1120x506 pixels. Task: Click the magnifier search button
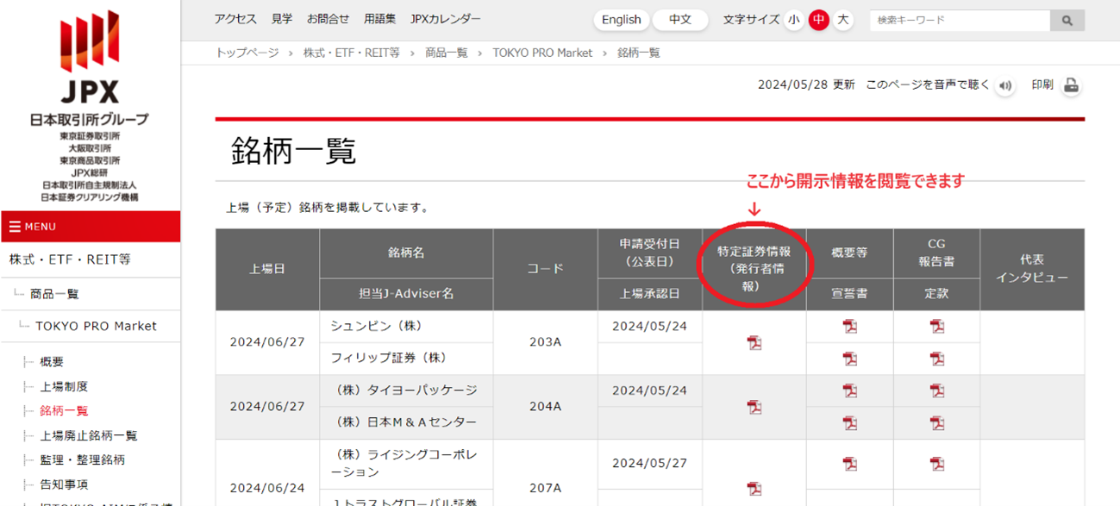pos(1067,20)
